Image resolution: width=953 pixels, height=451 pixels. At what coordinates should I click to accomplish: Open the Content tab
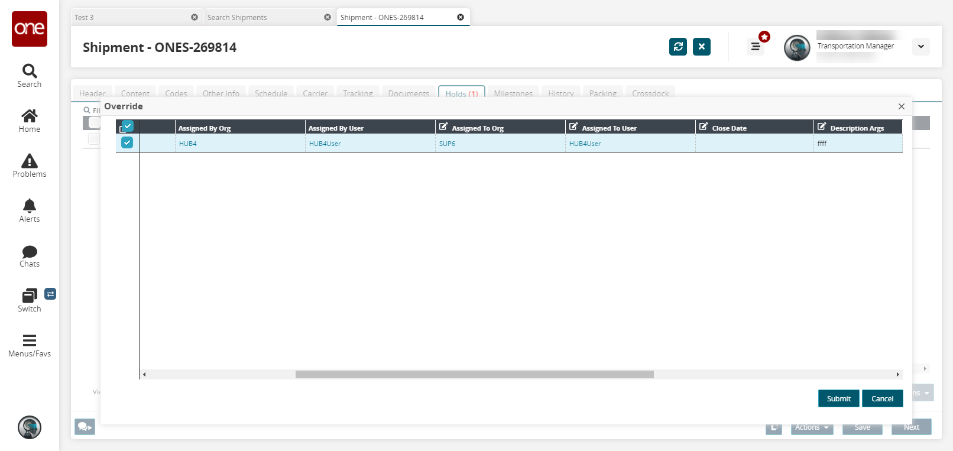coord(135,93)
